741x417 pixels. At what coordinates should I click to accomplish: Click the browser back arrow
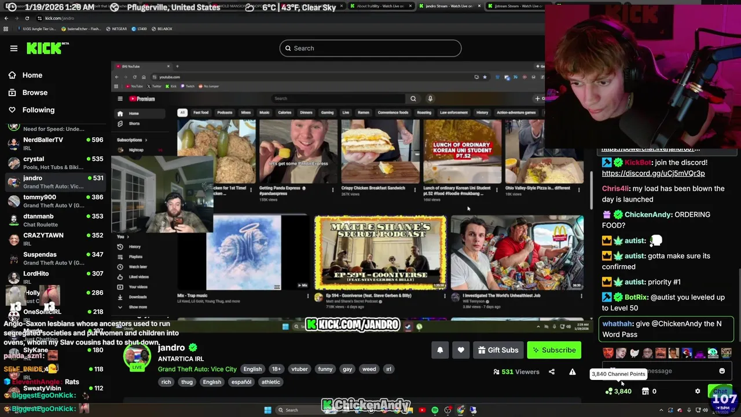6,18
